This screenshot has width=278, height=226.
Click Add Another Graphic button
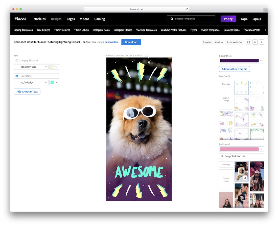point(234,69)
